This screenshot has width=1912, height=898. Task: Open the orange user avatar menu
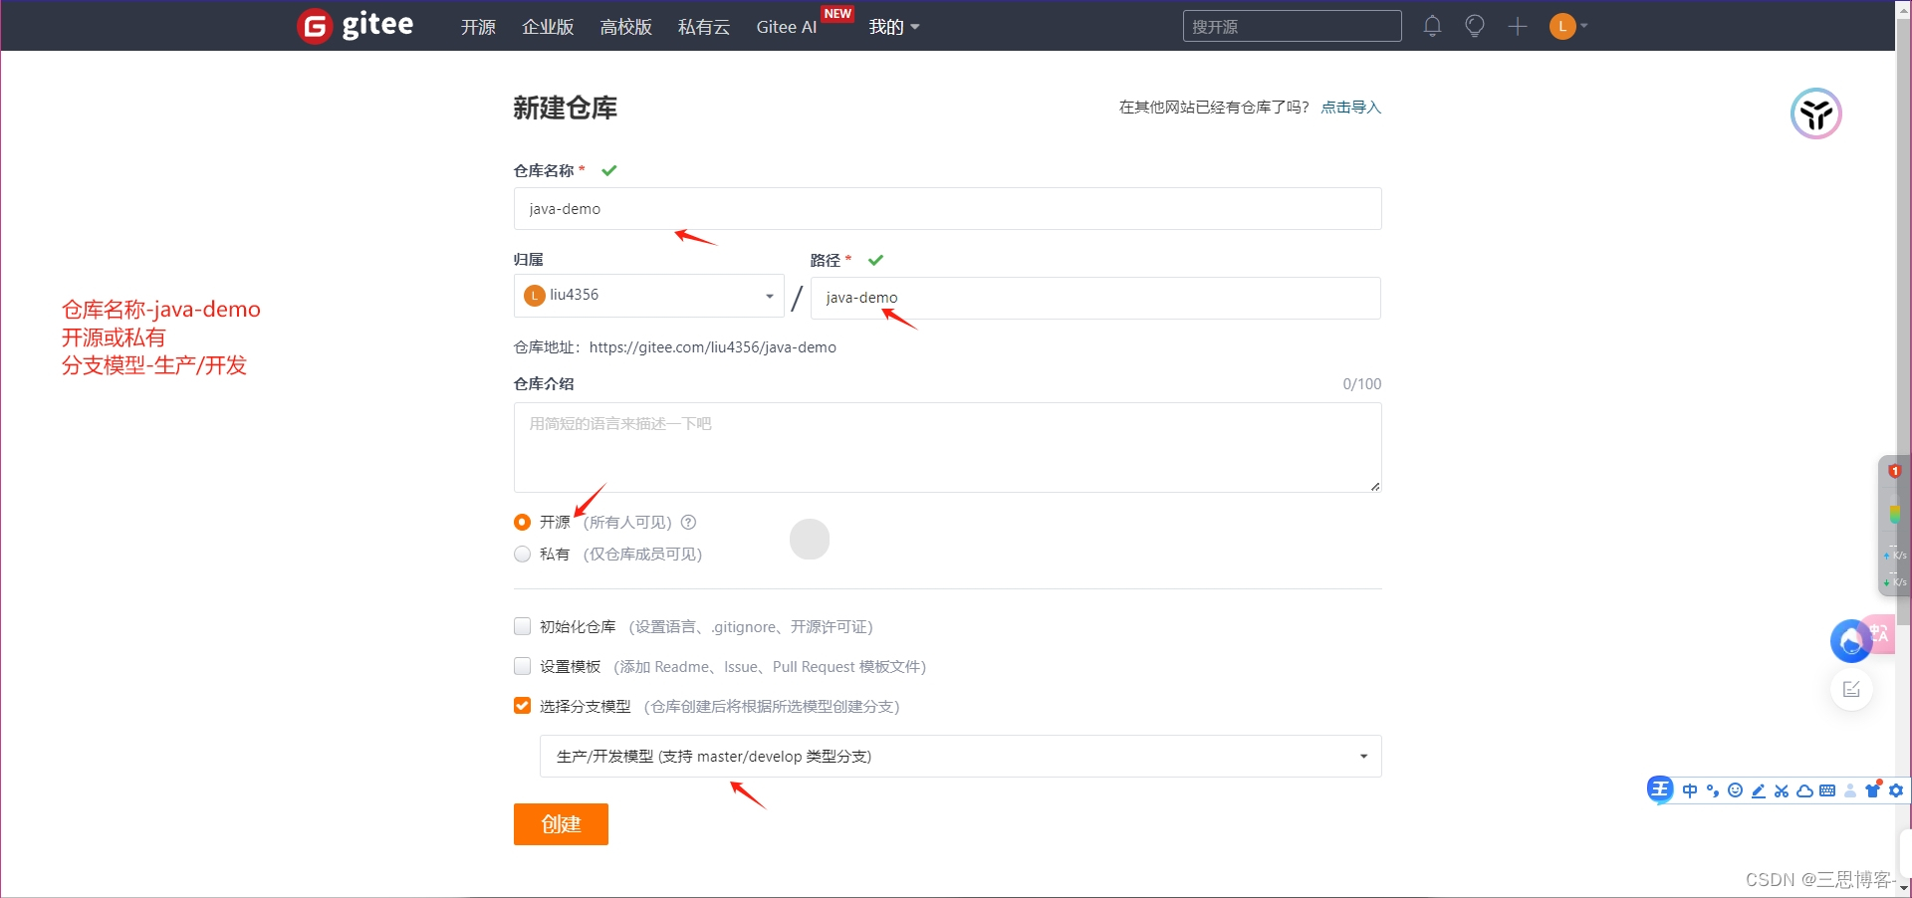tap(1561, 26)
